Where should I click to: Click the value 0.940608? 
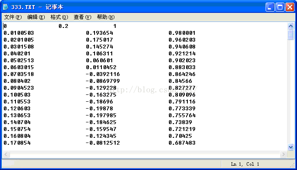pos(182,46)
